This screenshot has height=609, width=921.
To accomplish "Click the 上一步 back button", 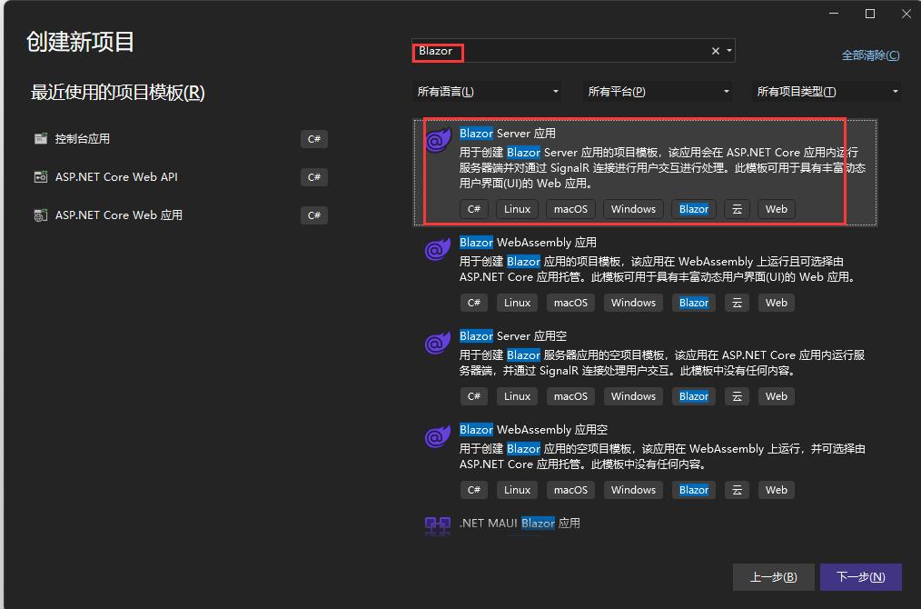I will click(773, 576).
